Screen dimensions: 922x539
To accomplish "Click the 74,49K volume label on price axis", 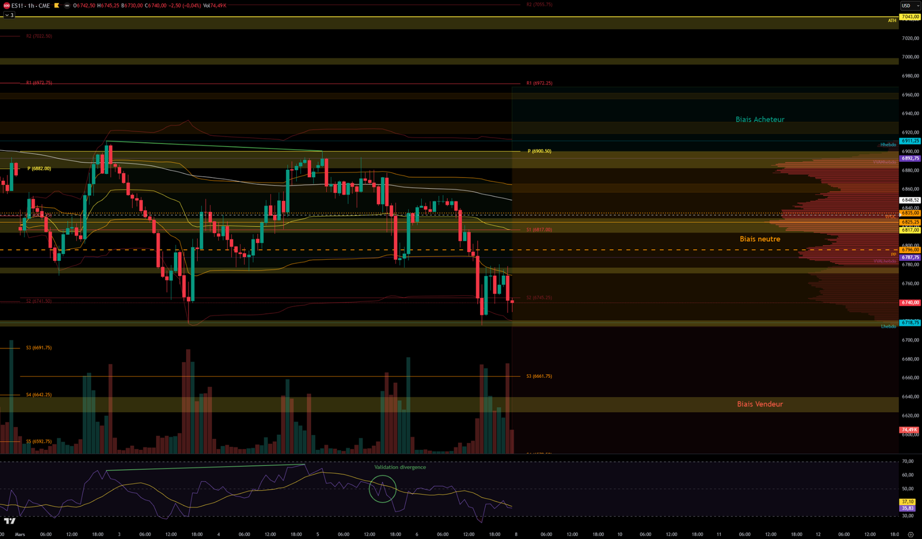I will point(909,430).
